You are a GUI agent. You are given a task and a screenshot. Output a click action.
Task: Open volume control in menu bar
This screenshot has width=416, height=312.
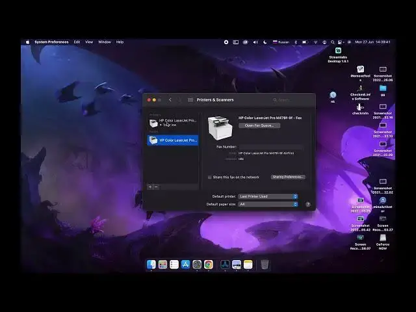[255, 42]
